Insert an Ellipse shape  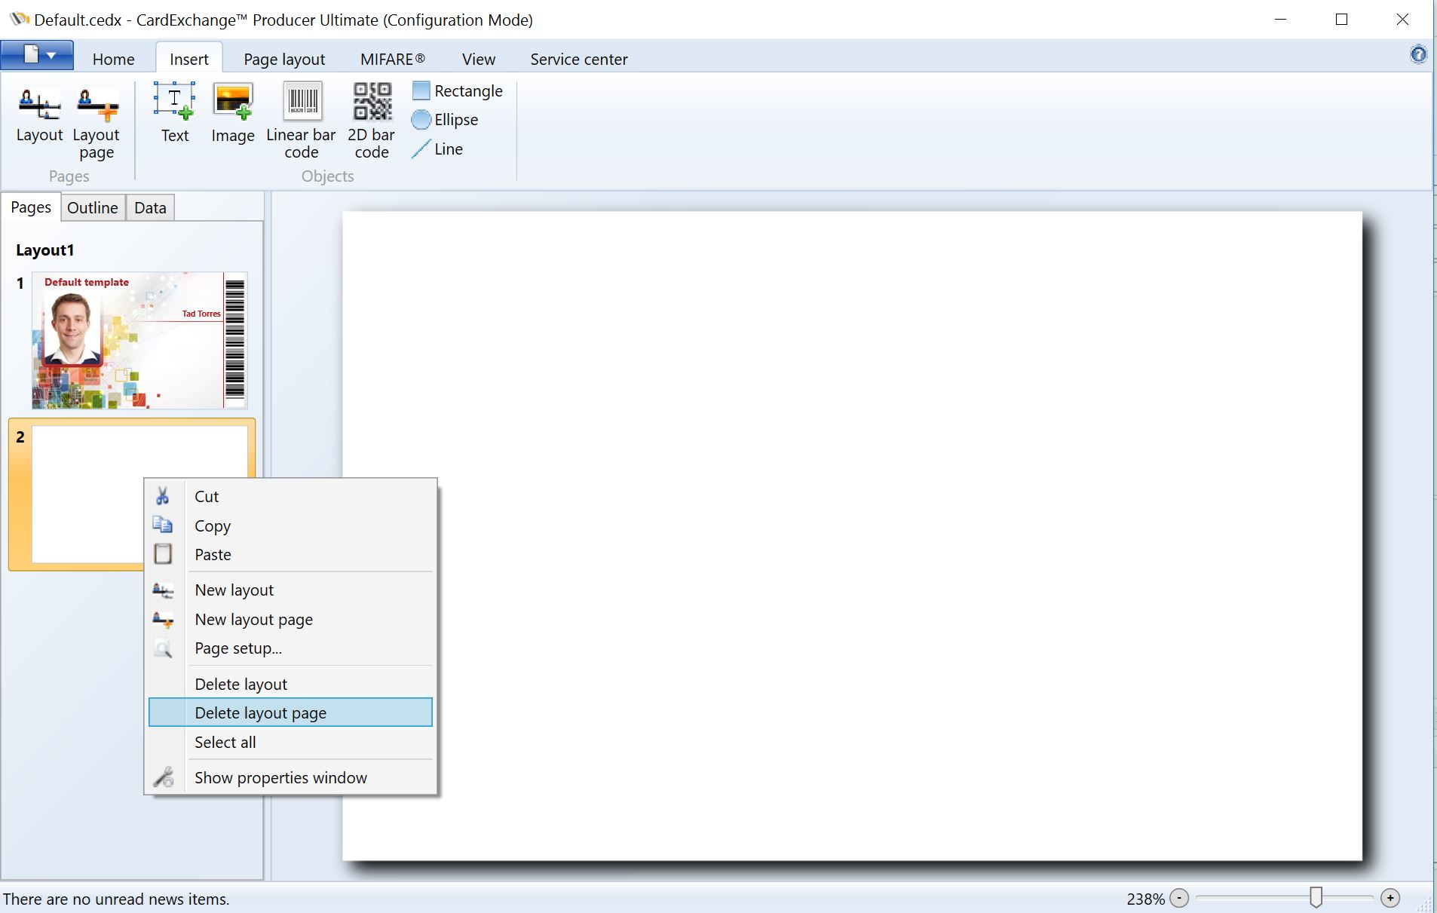coord(446,120)
